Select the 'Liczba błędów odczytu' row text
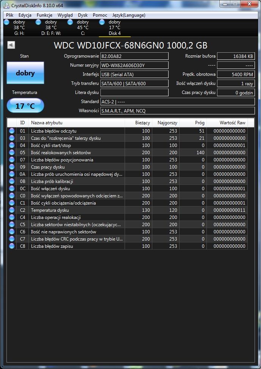The width and height of the screenshot is (261, 369). click(54, 131)
